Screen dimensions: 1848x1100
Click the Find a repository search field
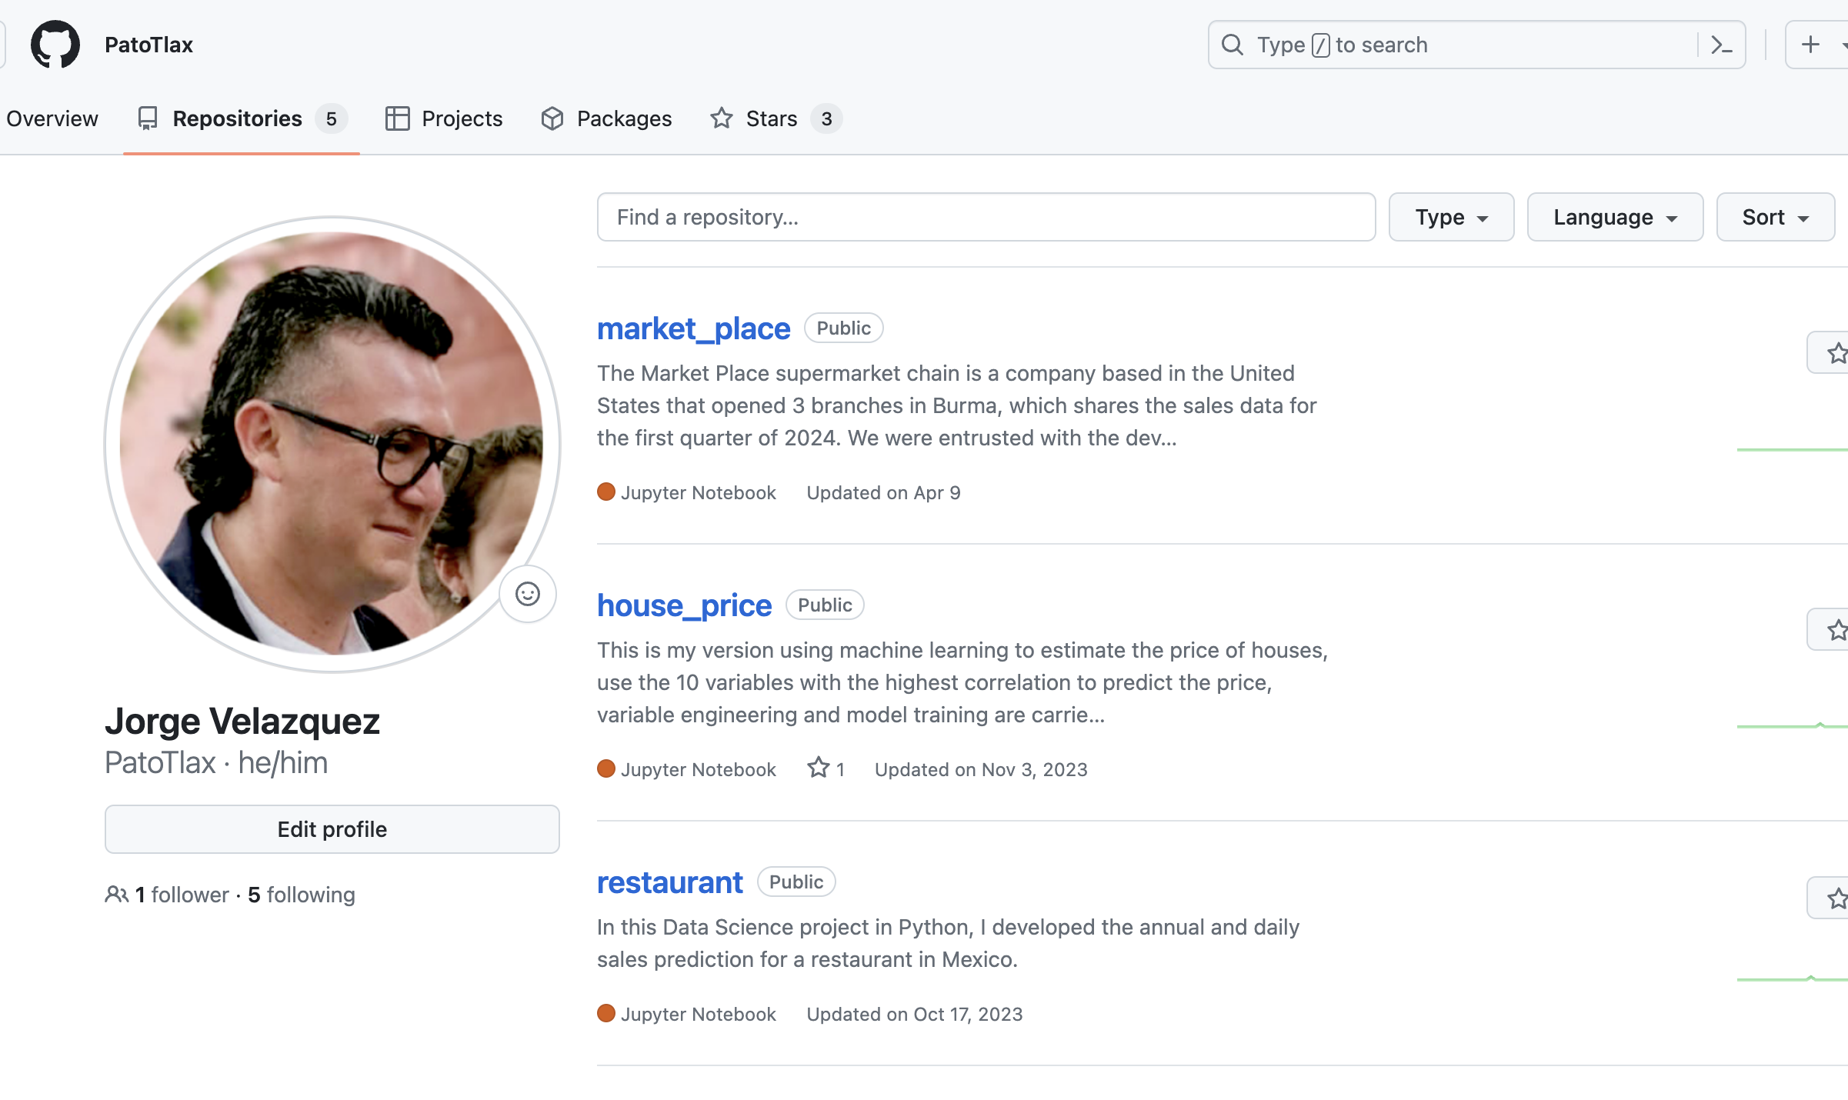986,218
